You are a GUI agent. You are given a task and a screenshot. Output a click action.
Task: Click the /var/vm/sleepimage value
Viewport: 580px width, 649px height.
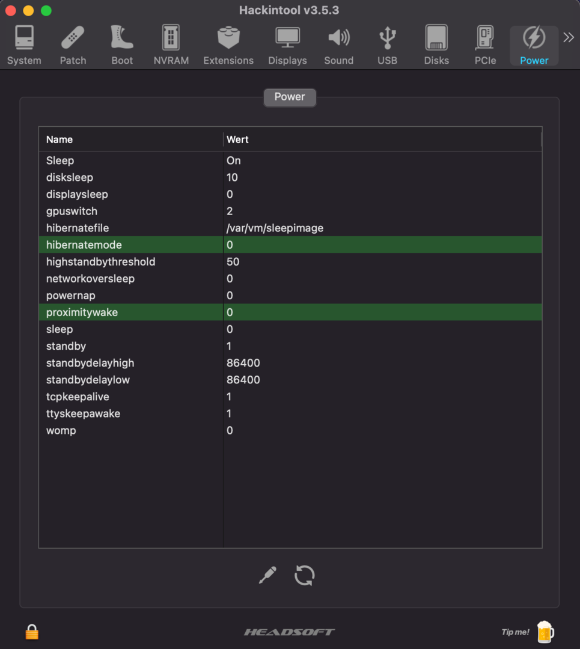pyautogui.click(x=275, y=228)
